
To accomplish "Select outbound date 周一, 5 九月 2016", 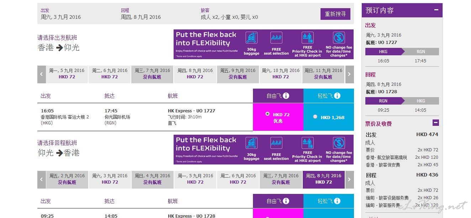I will [67, 74].
